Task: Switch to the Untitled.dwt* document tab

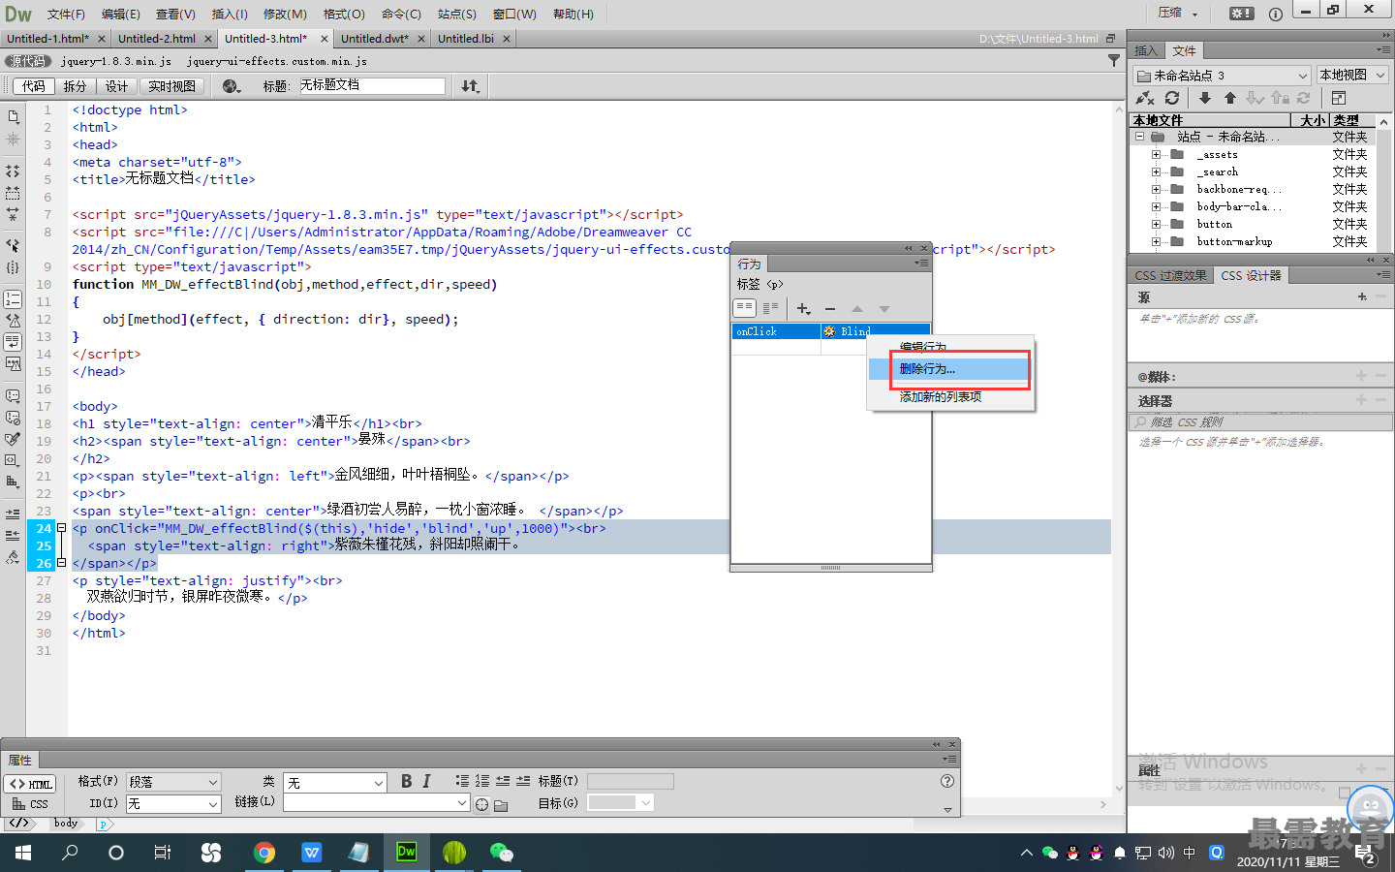Action: coord(375,39)
